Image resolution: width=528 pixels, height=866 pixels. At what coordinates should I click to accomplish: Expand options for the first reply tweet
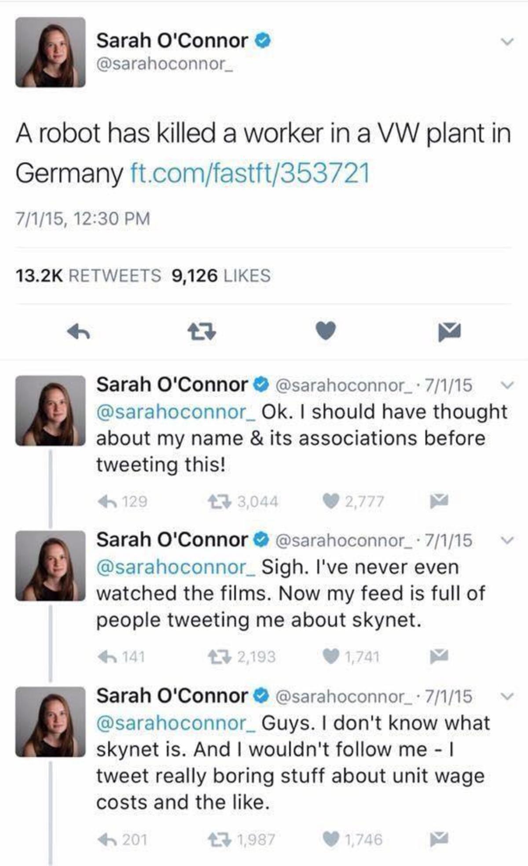[508, 385]
